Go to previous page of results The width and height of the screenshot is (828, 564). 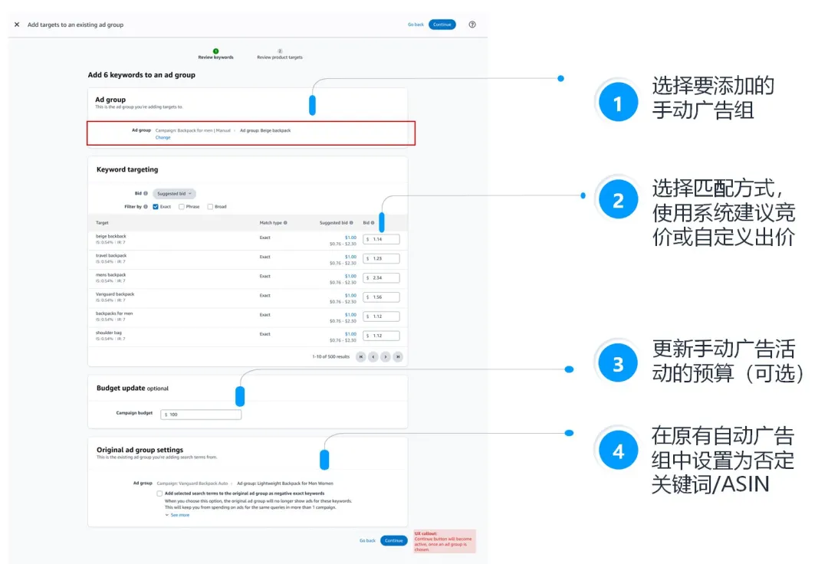point(373,356)
